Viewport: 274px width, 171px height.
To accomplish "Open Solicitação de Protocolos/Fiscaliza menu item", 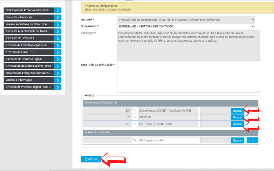I will [x=29, y=11].
